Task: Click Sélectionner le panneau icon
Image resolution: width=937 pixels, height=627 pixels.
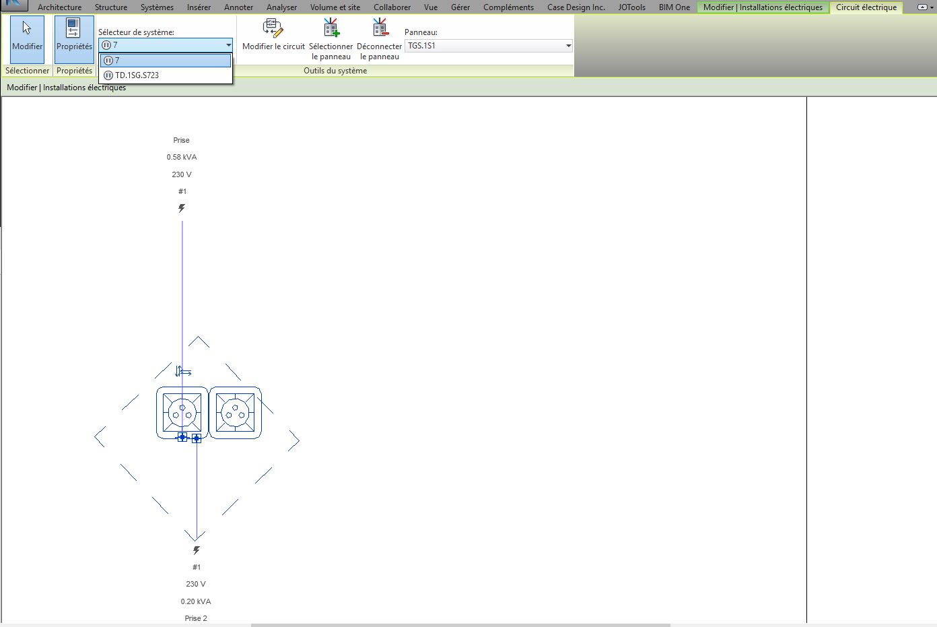Action: tap(331, 28)
